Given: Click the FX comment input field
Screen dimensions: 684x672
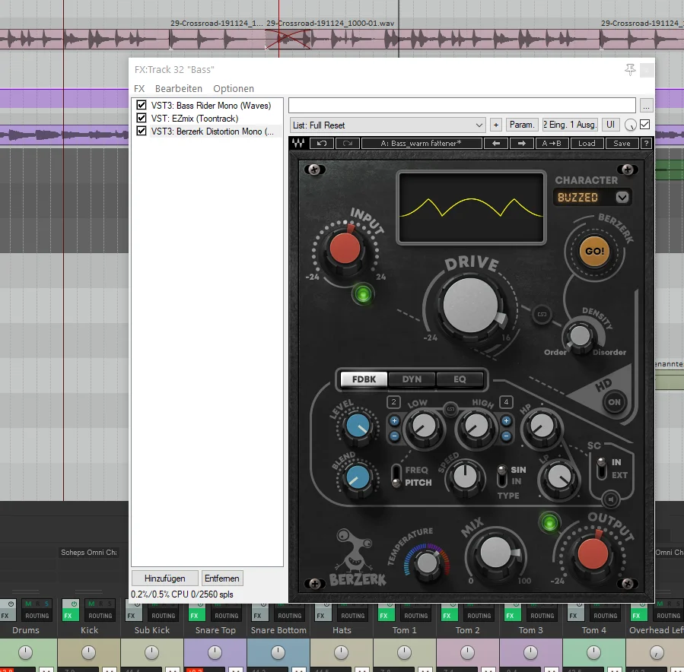Looking at the screenshot, I should 462,105.
